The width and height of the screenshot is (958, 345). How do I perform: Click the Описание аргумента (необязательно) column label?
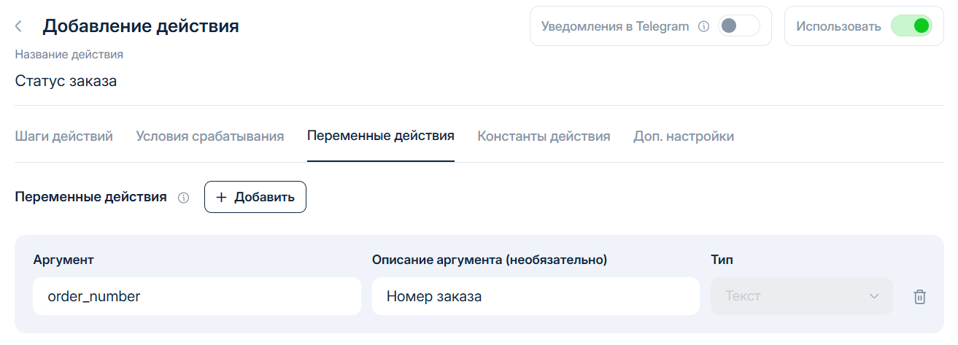[x=490, y=260]
